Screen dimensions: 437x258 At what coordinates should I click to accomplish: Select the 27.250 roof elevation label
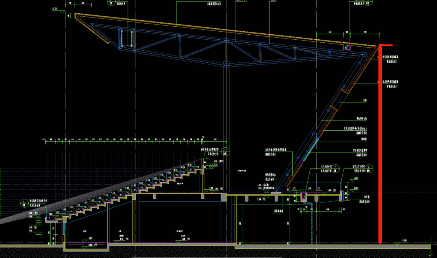[x=55, y=9]
